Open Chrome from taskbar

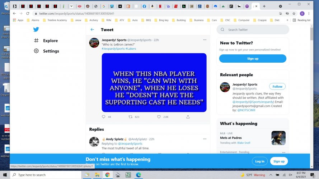click(x=107, y=175)
